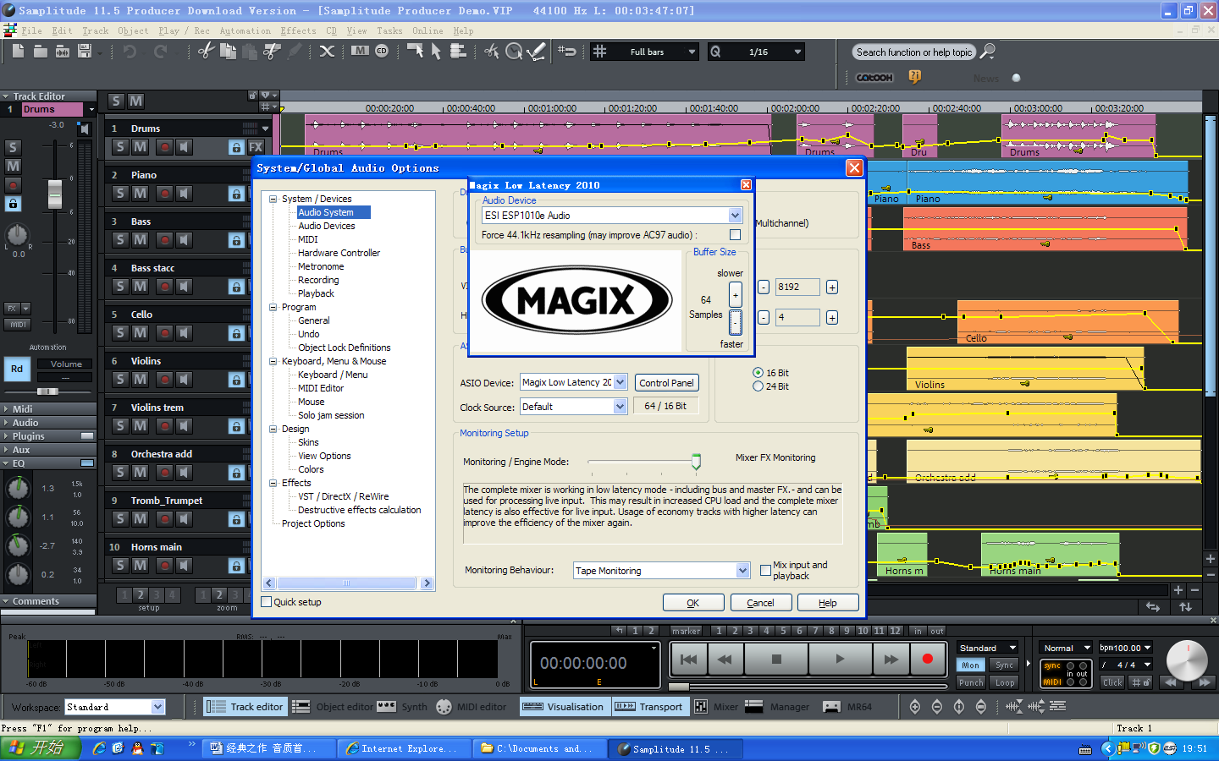Image resolution: width=1219 pixels, height=761 pixels.
Task: Open the Automation menu
Action: (x=245, y=30)
